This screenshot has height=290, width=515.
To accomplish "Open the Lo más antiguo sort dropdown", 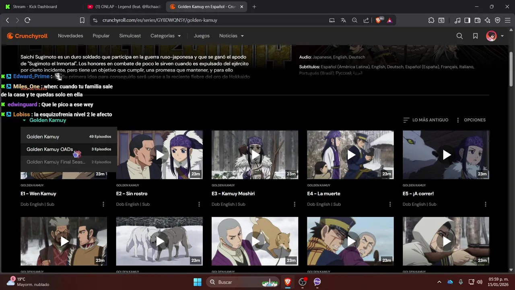I will click(426, 120).
